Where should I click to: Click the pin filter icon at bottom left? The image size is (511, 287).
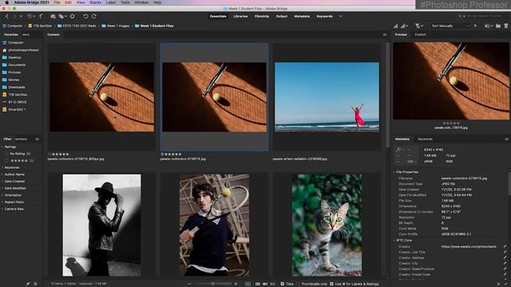[28, 284]
